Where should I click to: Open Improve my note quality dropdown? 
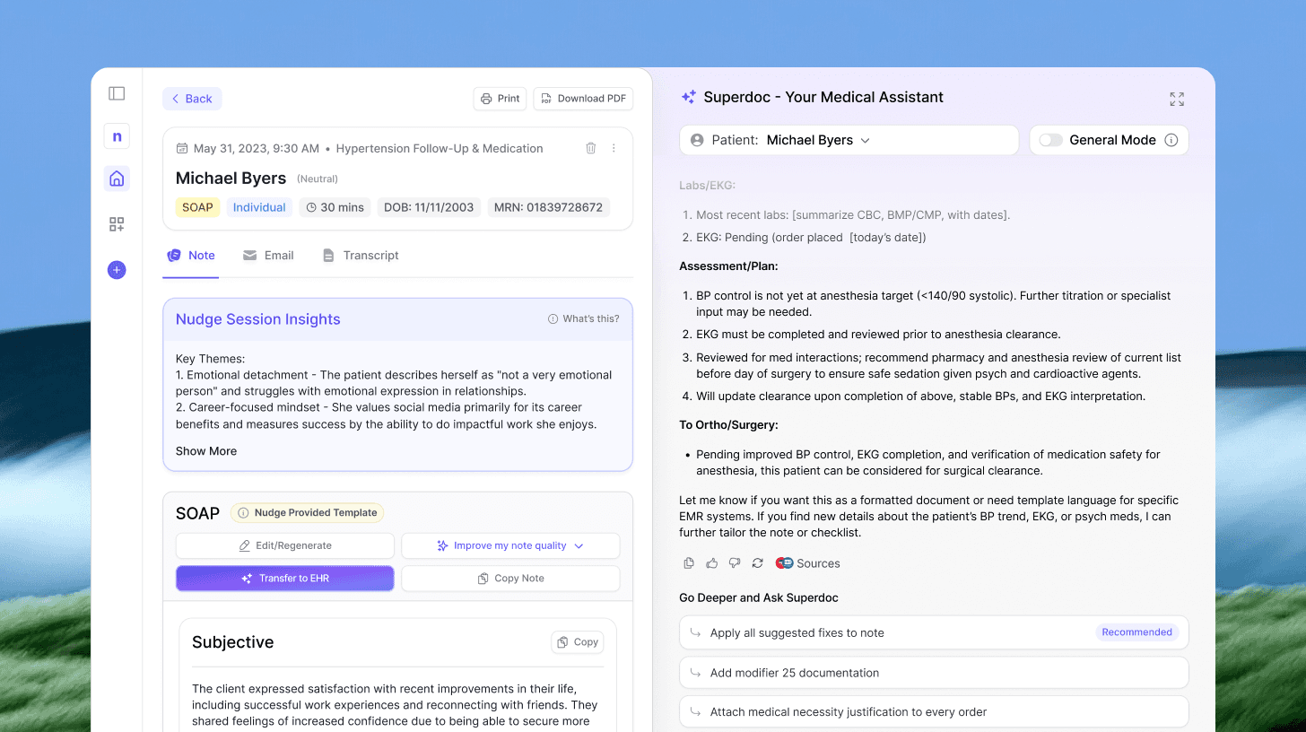[510, 545]
